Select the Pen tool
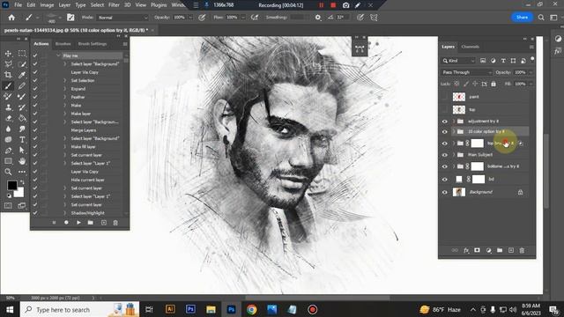 point(8,151)
